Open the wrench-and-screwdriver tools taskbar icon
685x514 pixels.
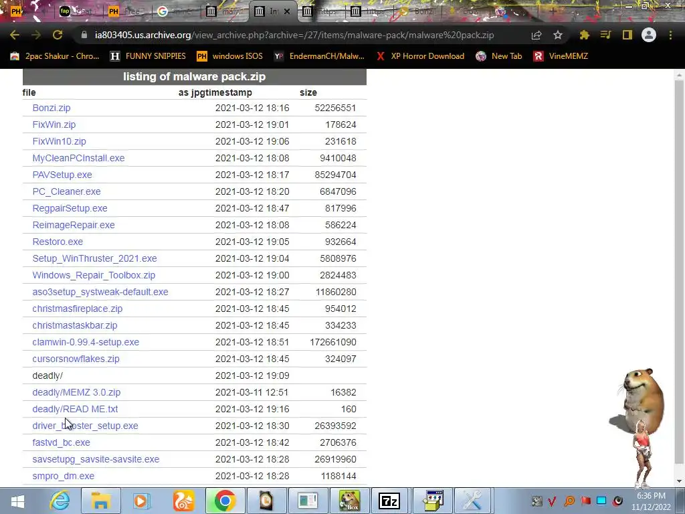pos(472,501)
